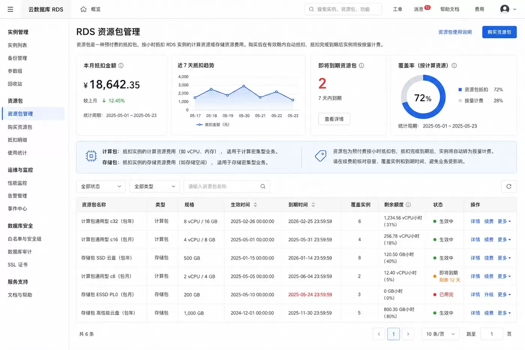Click the blue 资源包抵扣 legend swatch

pos(460,90)
